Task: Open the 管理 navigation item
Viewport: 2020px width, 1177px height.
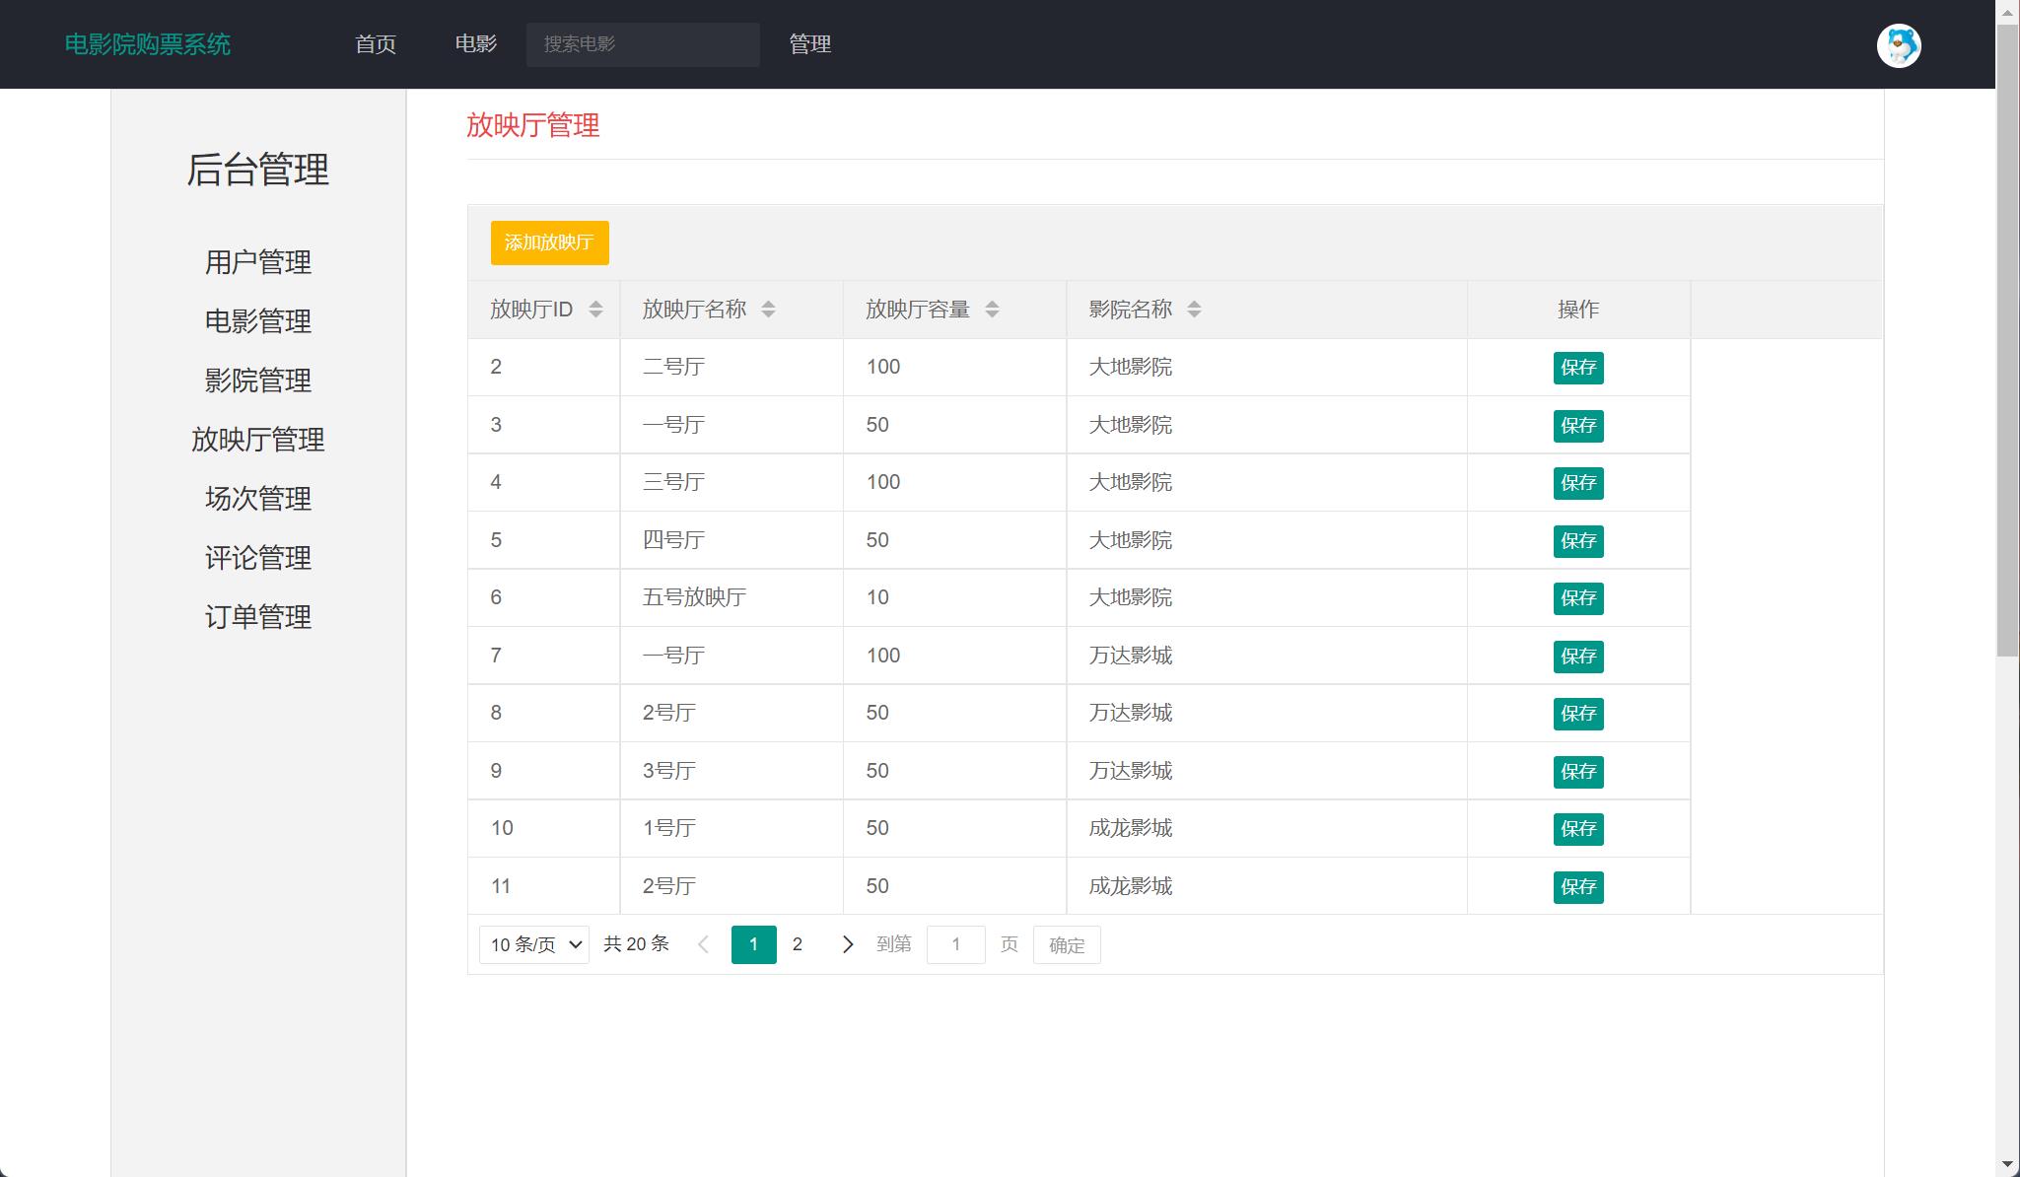Action: pos(808,44)
